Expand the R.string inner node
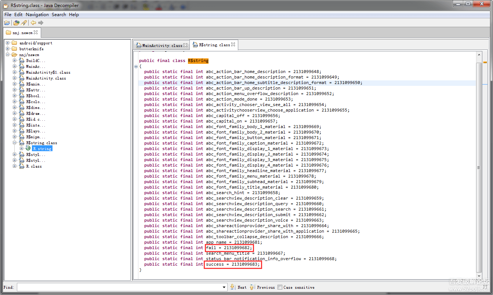The image size is (493, 295). (22, 149)
